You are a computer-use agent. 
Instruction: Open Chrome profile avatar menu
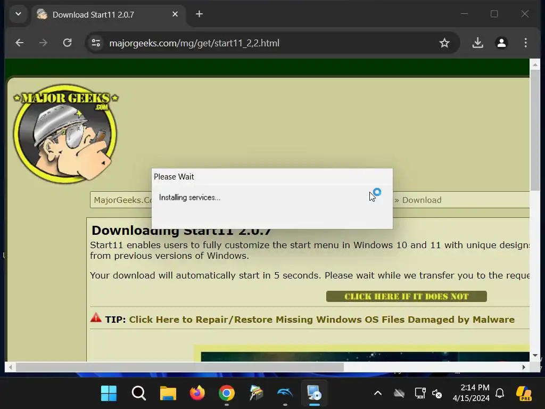tap(501, 43)
